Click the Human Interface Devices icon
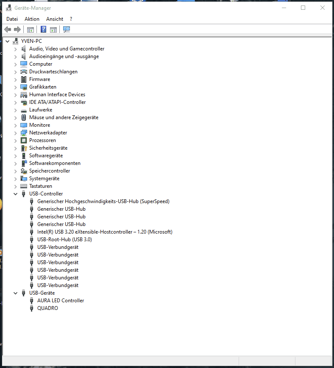This screenshot has height=368, width=334. [24, 95]
